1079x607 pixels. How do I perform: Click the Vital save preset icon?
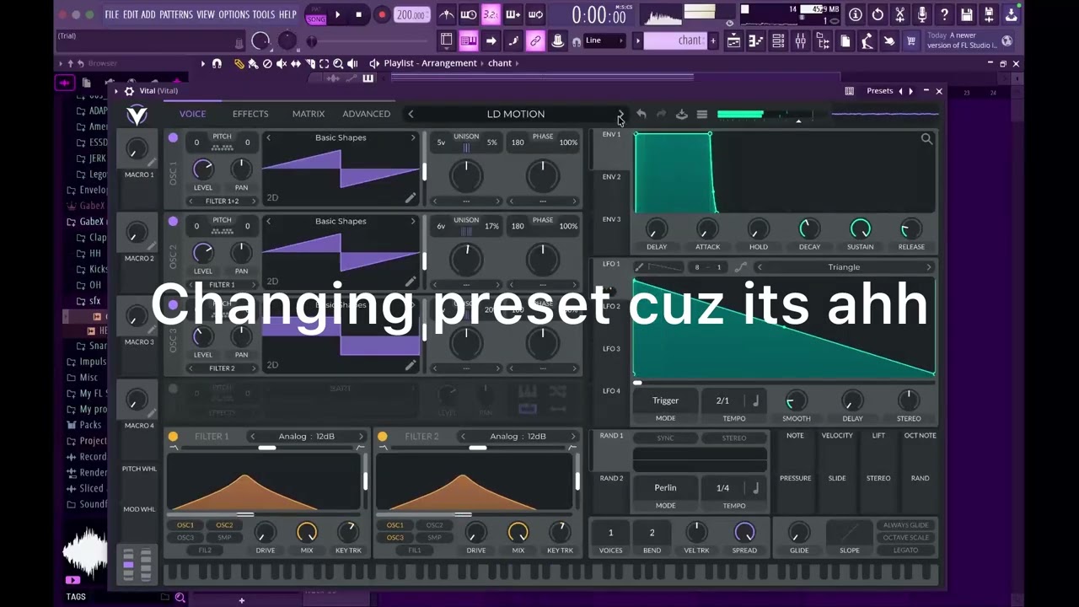click(x=681, y=115)
